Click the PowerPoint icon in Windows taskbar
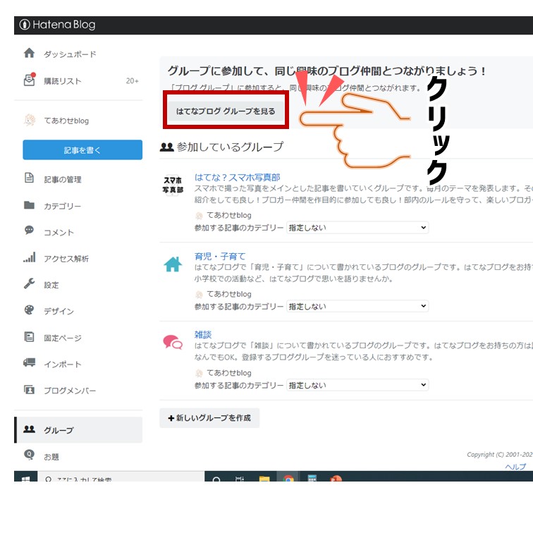Viewport: 533px width, 533px height. (x=336, y=478)
